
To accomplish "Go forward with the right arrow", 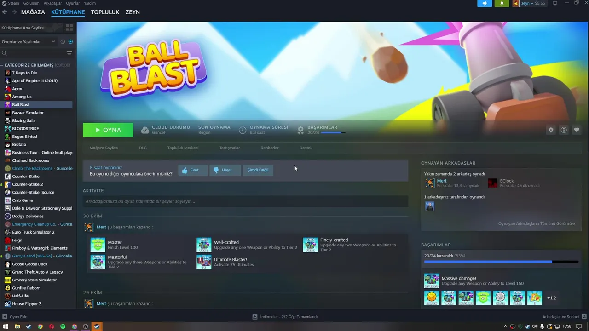I will (x=14, y=12).
